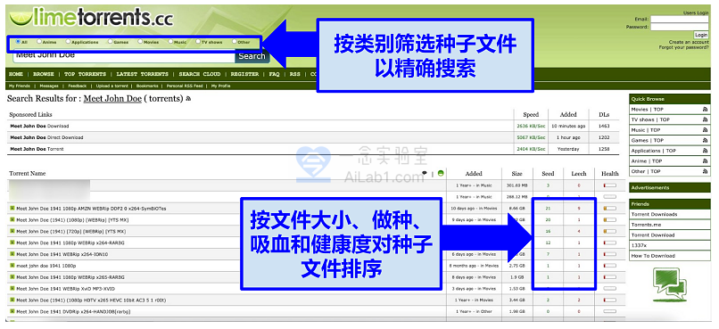Click torrent icon for DVDRip x264-HANDJOB[rarbg]
Screen dimensions: 719x329
point(12,311)
